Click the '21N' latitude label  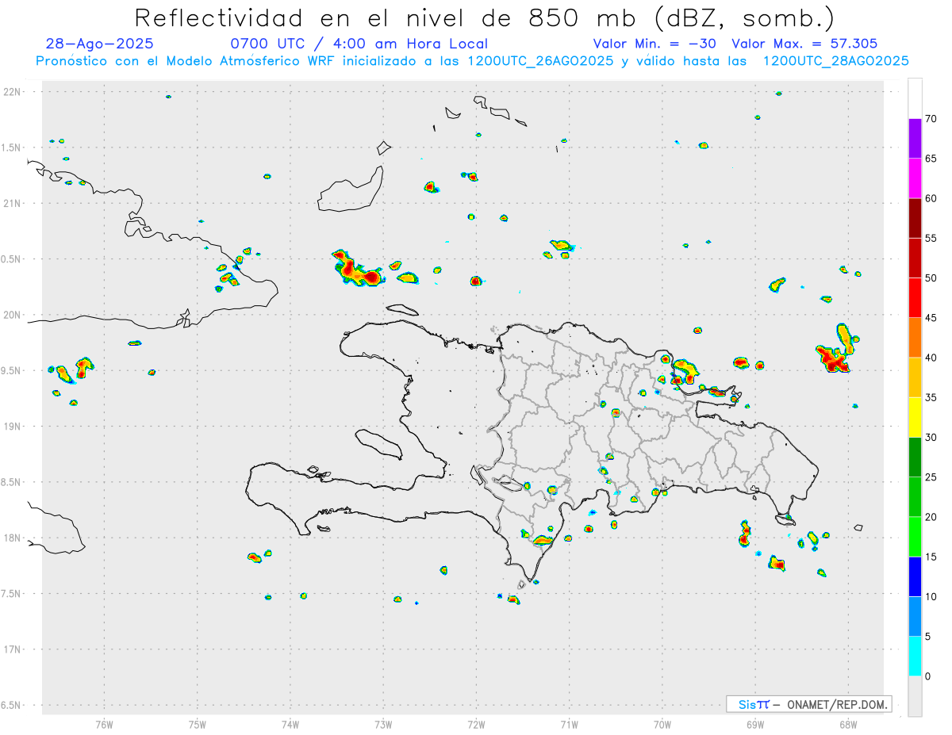point(12,204)
